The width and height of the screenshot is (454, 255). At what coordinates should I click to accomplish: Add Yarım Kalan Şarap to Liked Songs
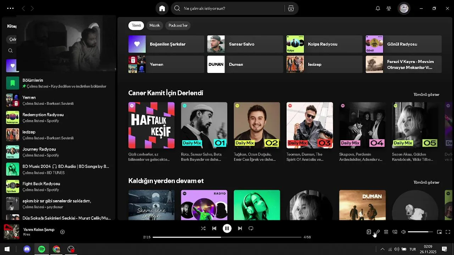tap(62, 232)
